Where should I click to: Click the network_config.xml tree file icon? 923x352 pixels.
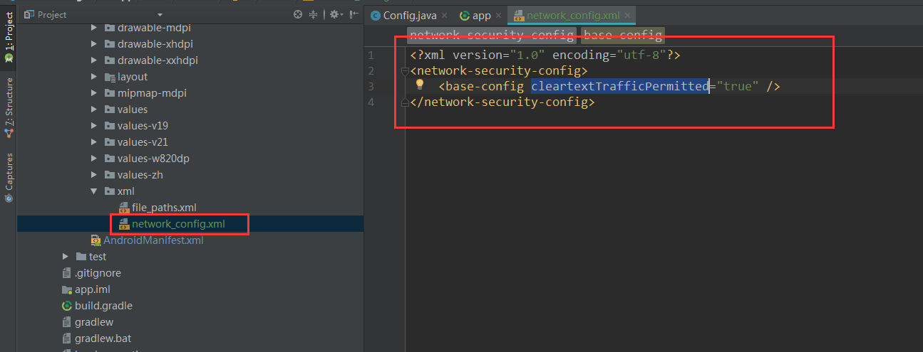click(124, 224)
